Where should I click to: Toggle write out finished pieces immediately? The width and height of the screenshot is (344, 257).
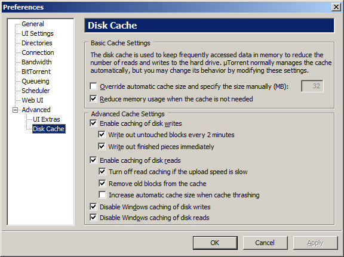pyautogui.click(x=102, y=146)
